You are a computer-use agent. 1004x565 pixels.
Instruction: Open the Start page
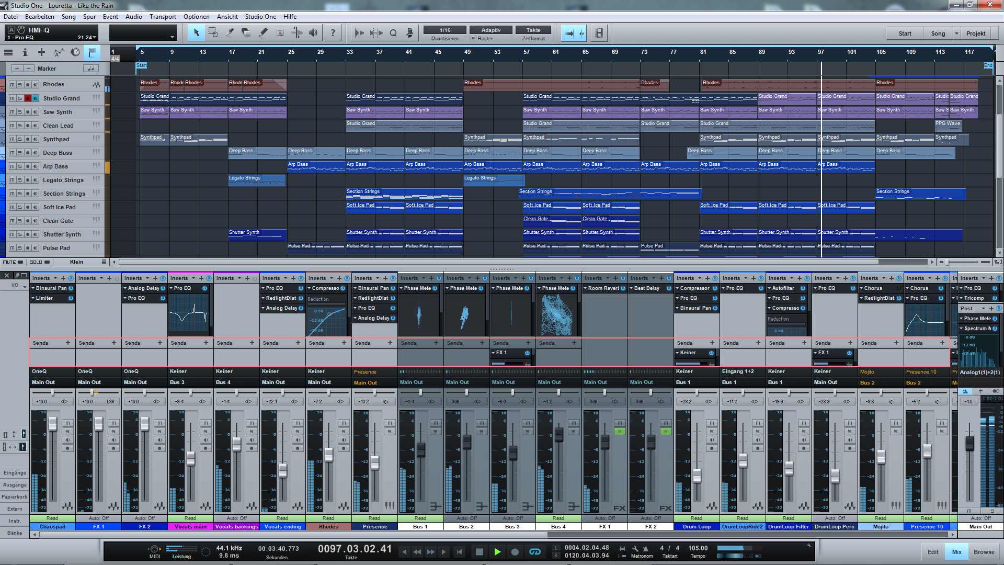(905, 33)
